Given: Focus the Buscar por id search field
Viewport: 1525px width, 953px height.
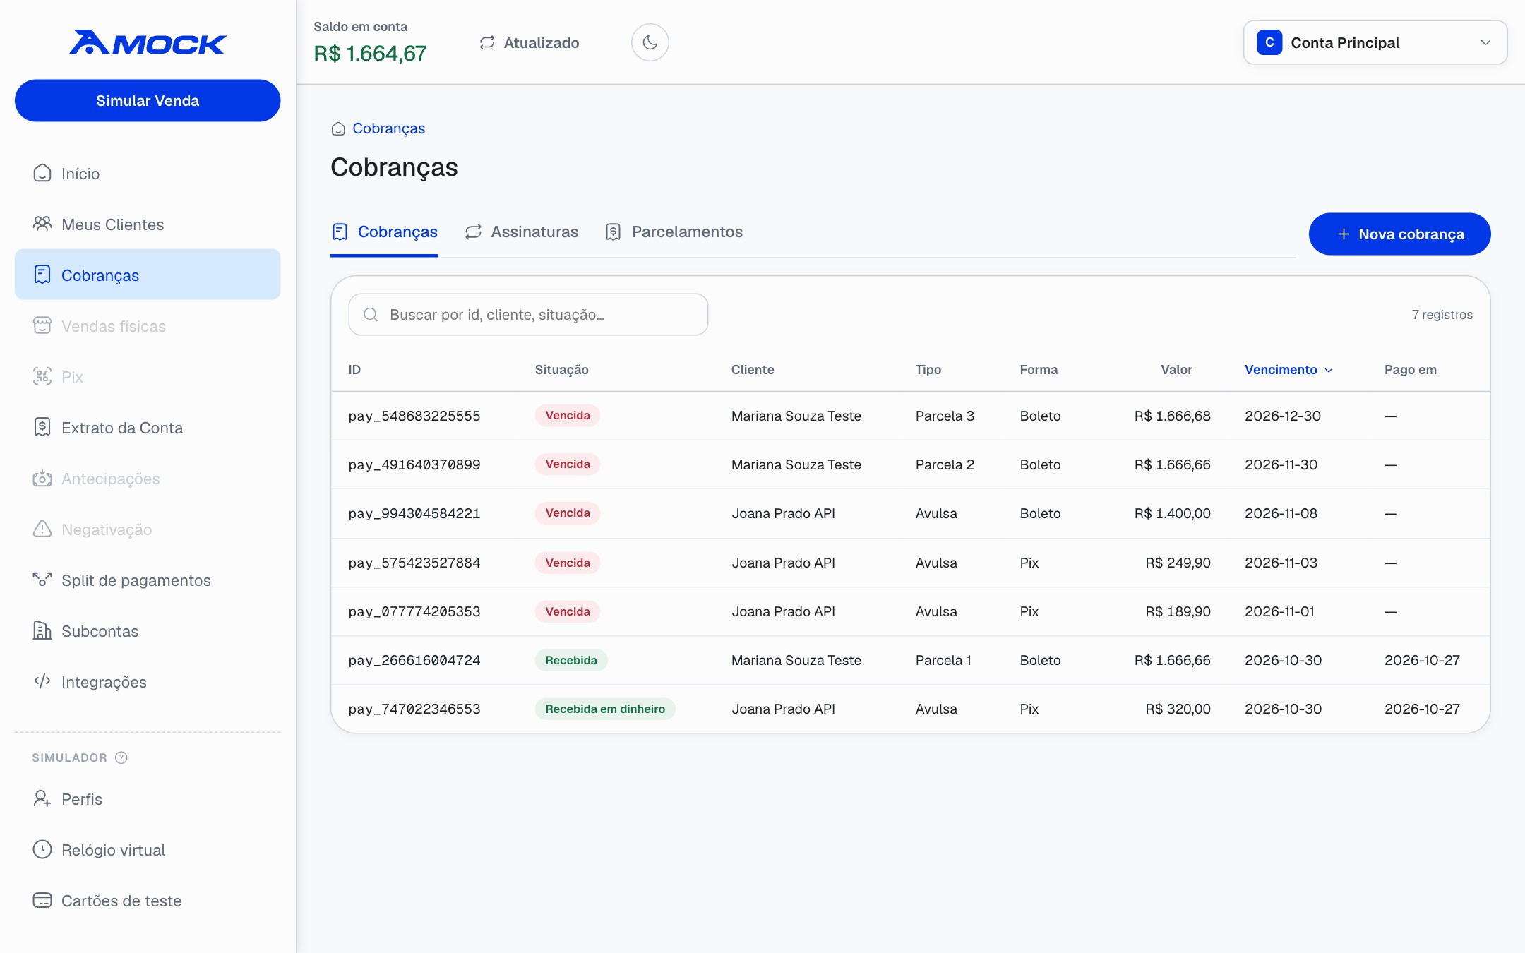Looking at the screenshot, I should click(x=528, y=315).
